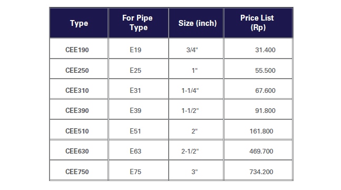Click the Type column header
Screen dimensions: 341x190
(79, 23)
